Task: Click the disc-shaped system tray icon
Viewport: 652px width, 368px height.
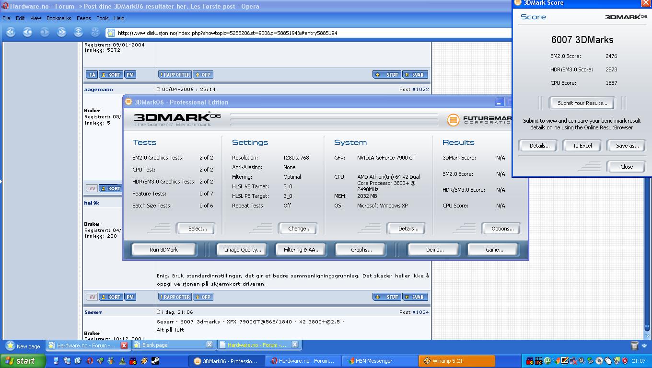Action: coord(599,361)
